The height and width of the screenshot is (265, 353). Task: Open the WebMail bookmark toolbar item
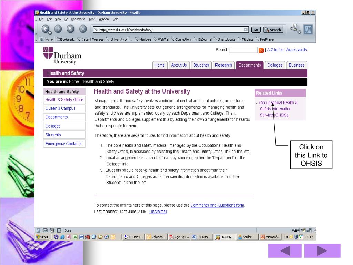point(161,39)
